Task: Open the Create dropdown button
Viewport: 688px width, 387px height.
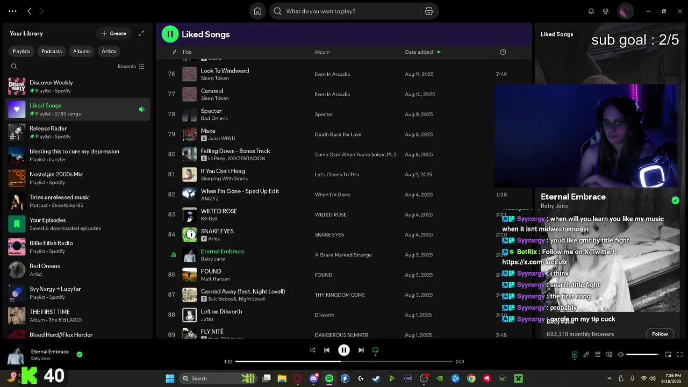Action: pos(113,33)
